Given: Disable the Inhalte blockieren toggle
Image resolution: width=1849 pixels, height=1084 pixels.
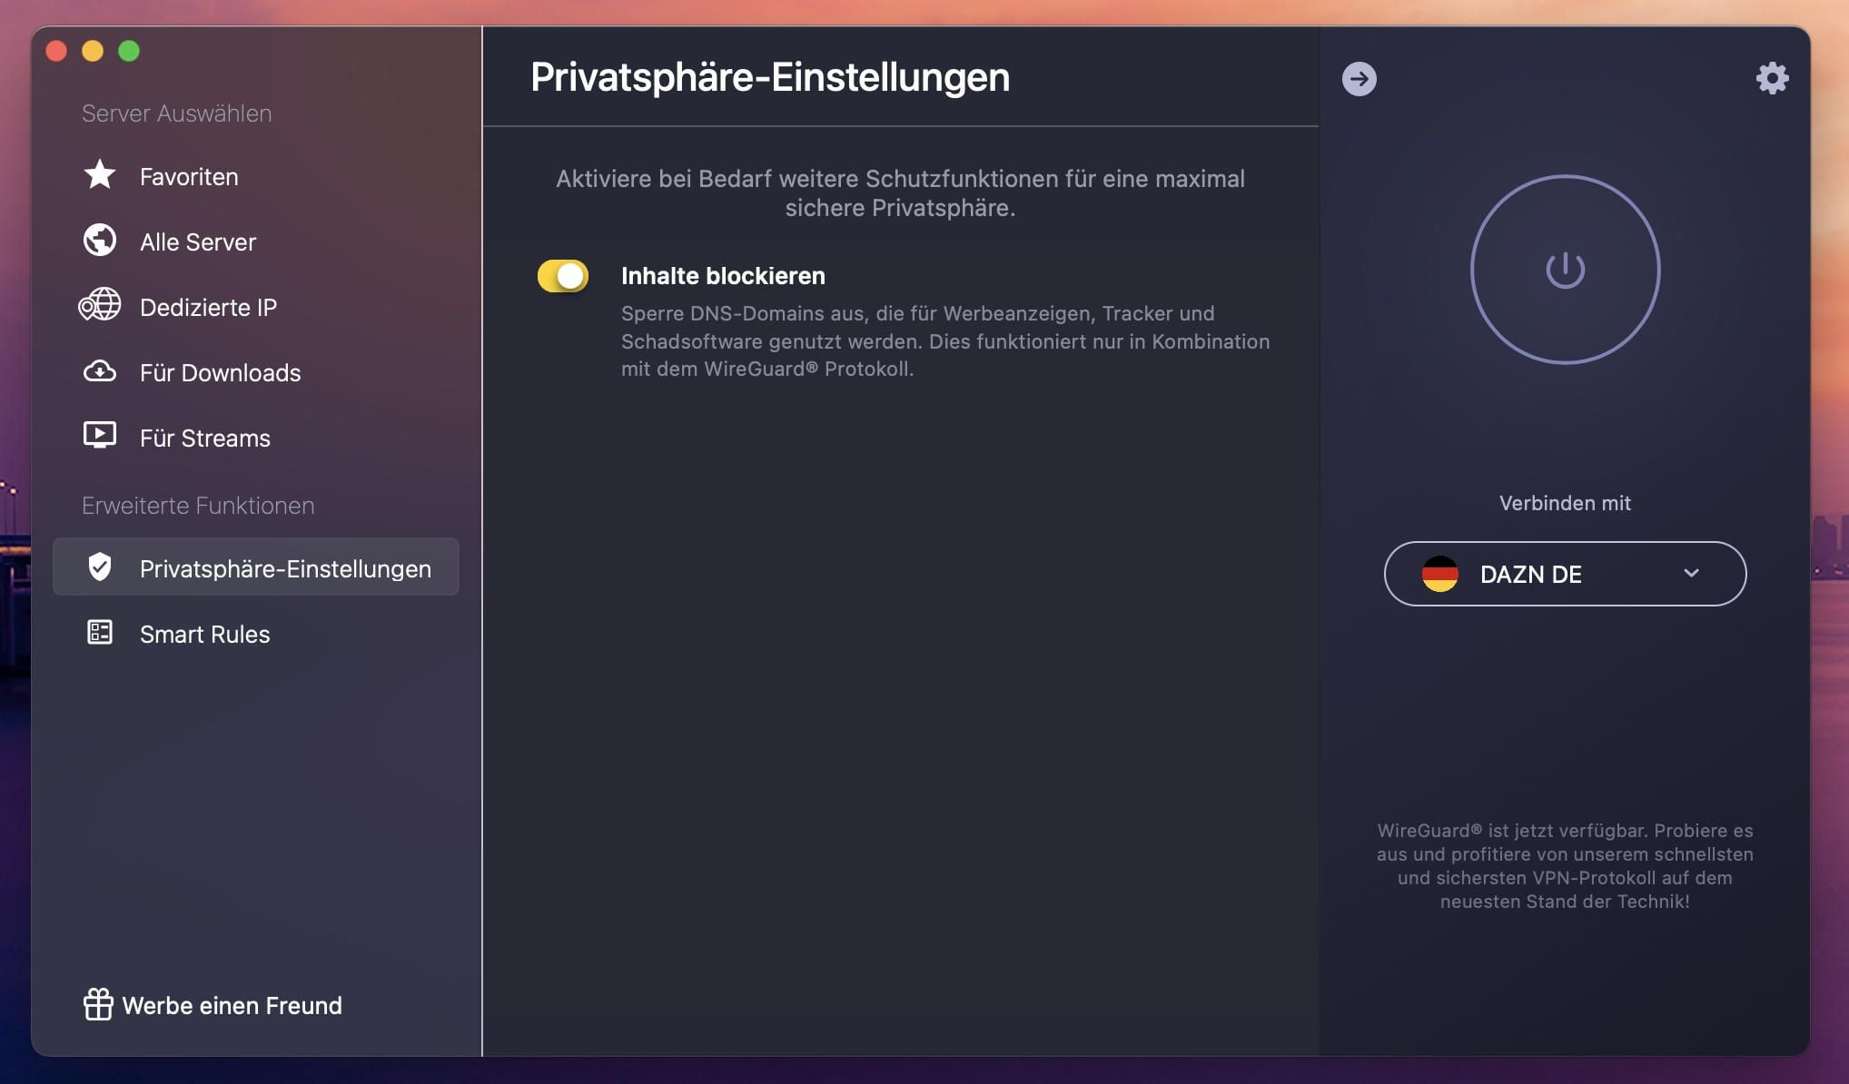Looking at the screenshot, I should tap(562, 277).
